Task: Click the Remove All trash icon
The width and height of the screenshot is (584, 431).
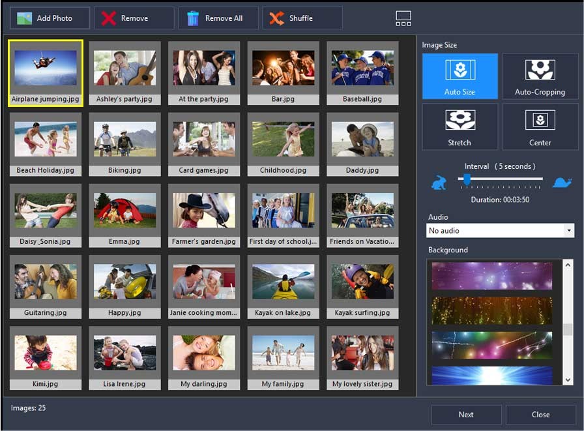Action: [x=193, y=18]
